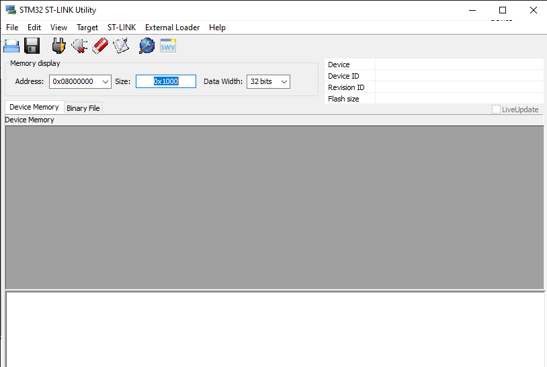Open the Help menu

[217, 28]
